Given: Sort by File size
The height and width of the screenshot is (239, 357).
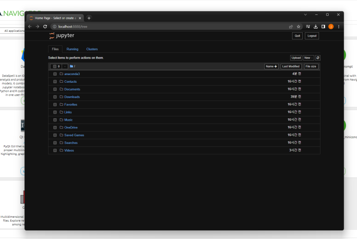Looking at the screenshot, I should pos(311,66).
